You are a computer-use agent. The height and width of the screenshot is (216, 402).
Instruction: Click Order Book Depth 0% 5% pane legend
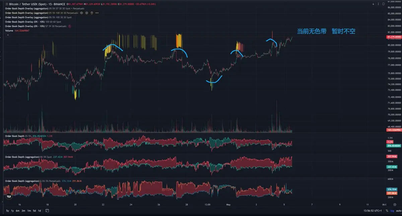pyautogui.click(x=29, y=136)
